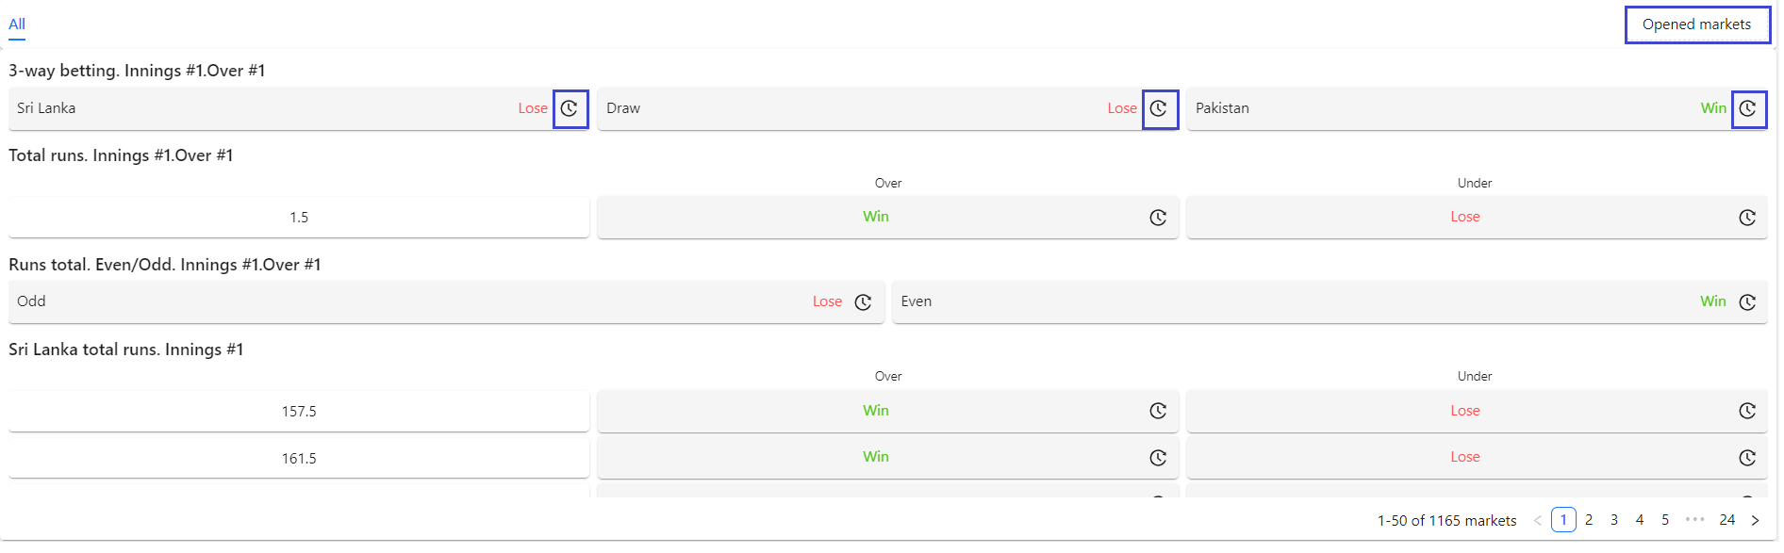
Task: Select the Pakistan outcome cell
Action: (x=1477, y=109)
